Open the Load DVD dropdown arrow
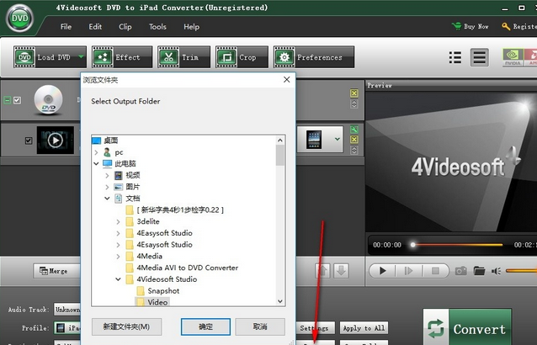The height and width of the screenshot is (345, 537). coord(81,57)
